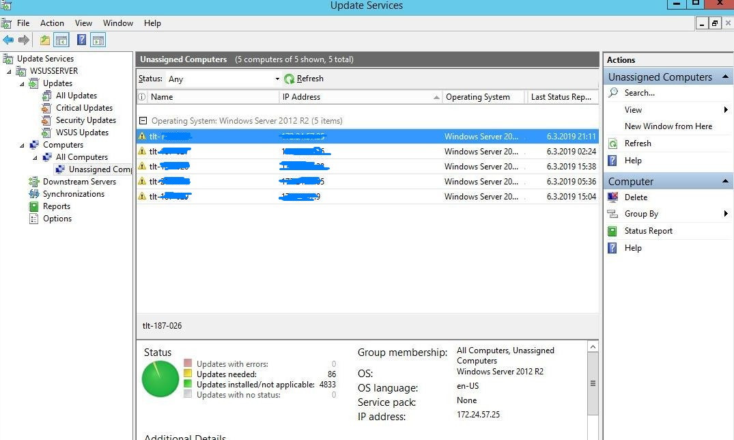Click the Security Updates icon in tree
Screen dimensions: 734x440
click(x=46, y=120)
